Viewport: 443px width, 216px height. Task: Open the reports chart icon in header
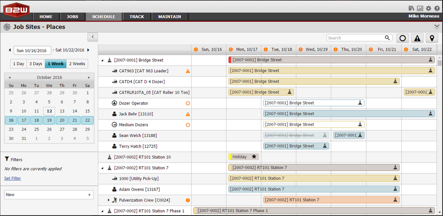pos(420,8)
